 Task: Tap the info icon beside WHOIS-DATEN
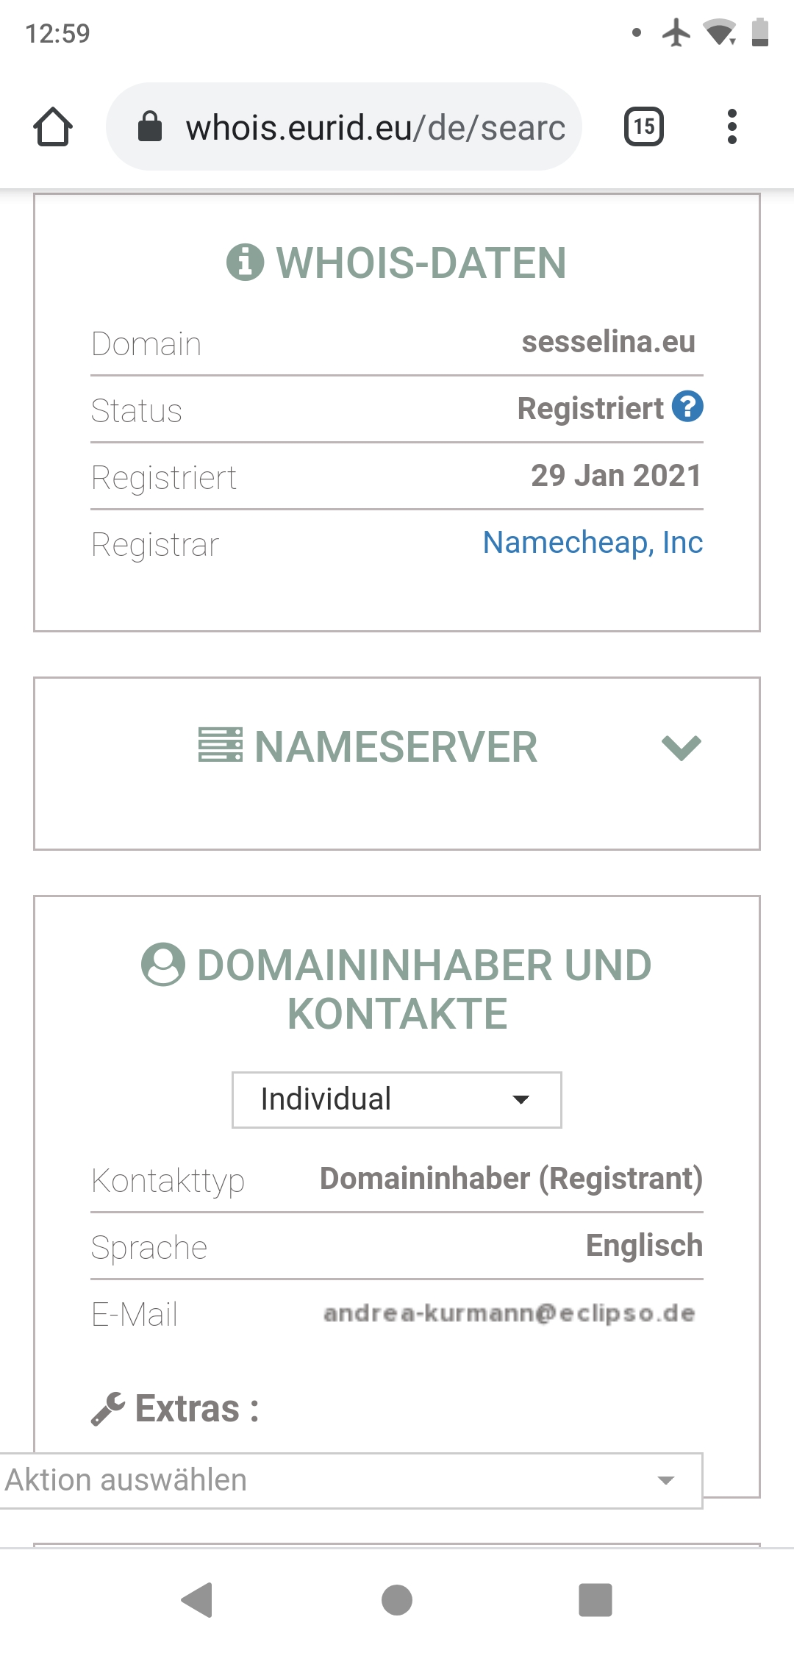pos(245,262)
